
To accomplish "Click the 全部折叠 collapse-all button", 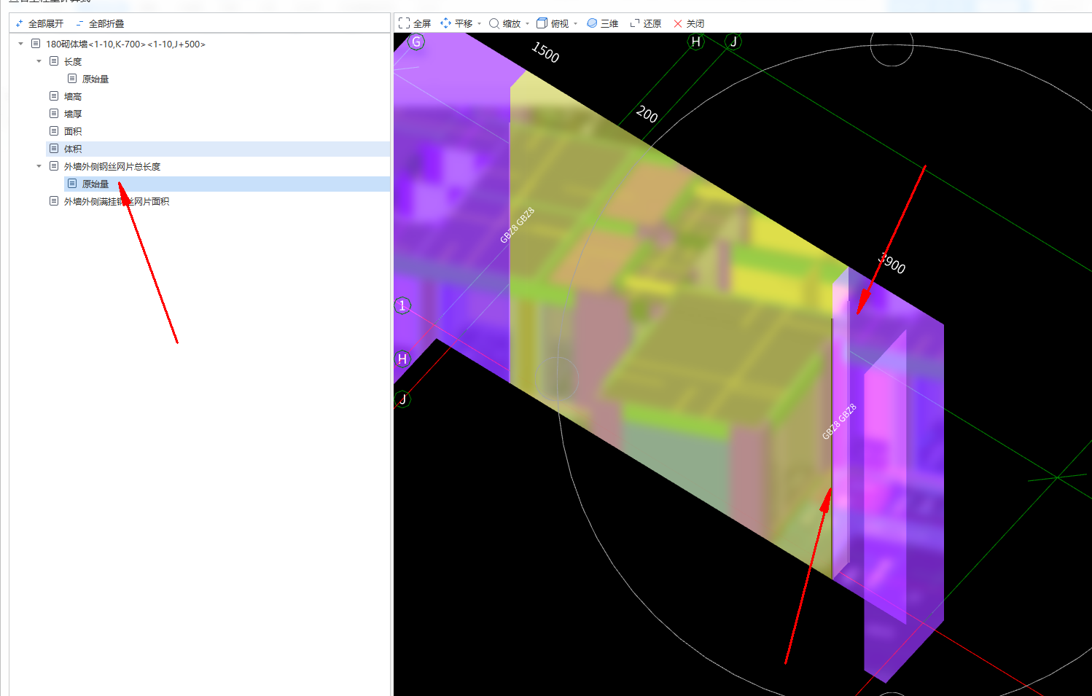I will (100, 24).
